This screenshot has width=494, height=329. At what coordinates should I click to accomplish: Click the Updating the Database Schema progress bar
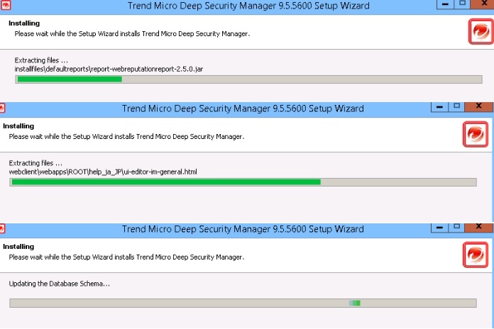243,303
